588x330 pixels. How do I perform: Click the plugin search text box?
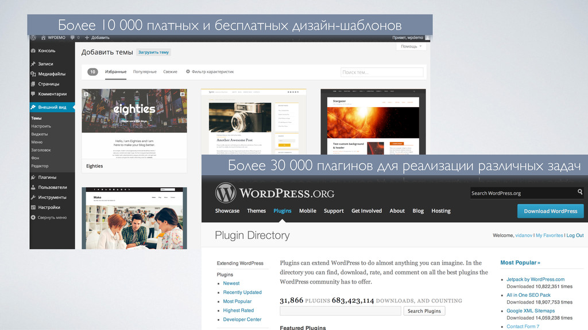click(x=340, y=311)
